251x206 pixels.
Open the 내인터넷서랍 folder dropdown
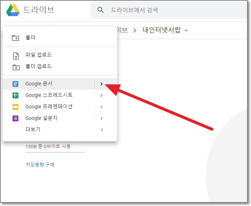pyautogui.click(x=186, y=31)
